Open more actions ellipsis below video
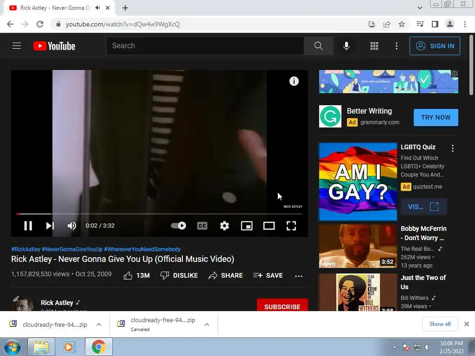This screenshot has height=356, width=475. click(x=299, y=276)
